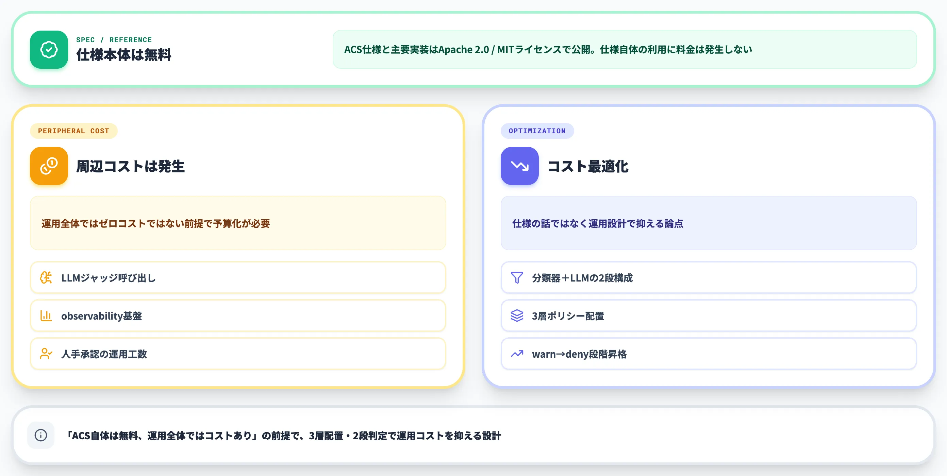Click the rising trend icon beside warn→deny段階昇格
Screen dimensions: 947x476
coord(517,354)
